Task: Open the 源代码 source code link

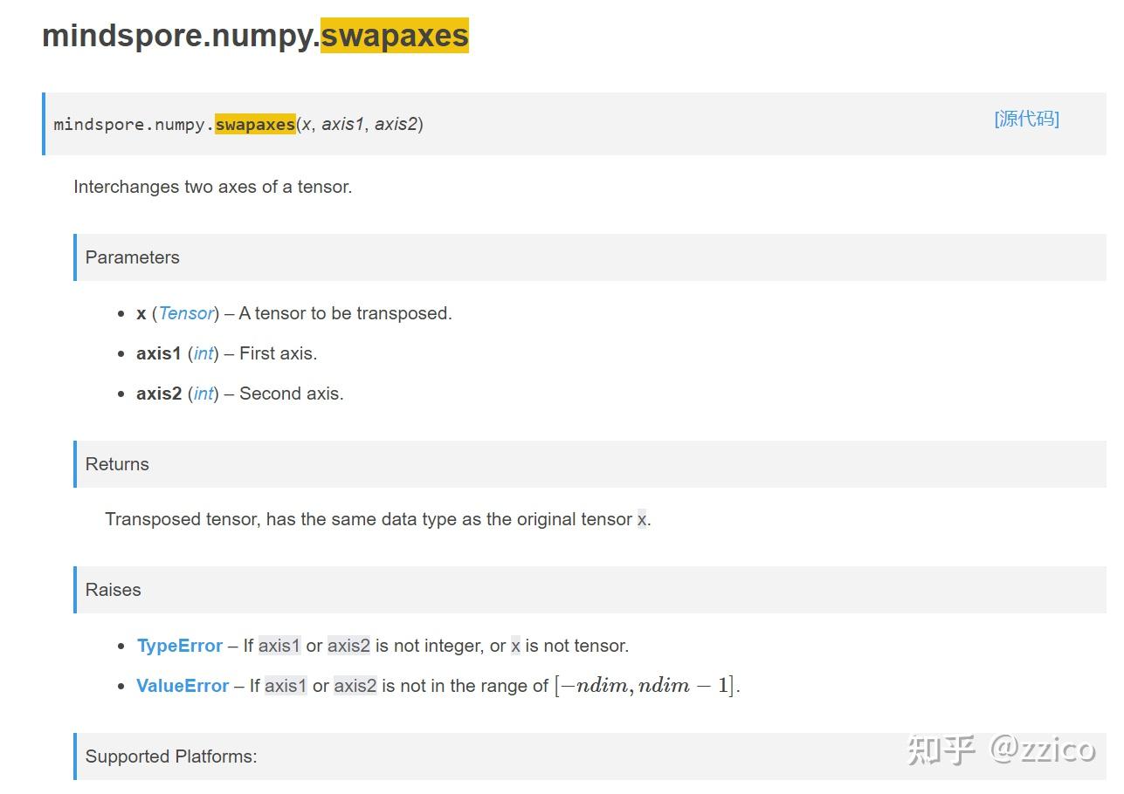Action: [x=1026, y=119]
